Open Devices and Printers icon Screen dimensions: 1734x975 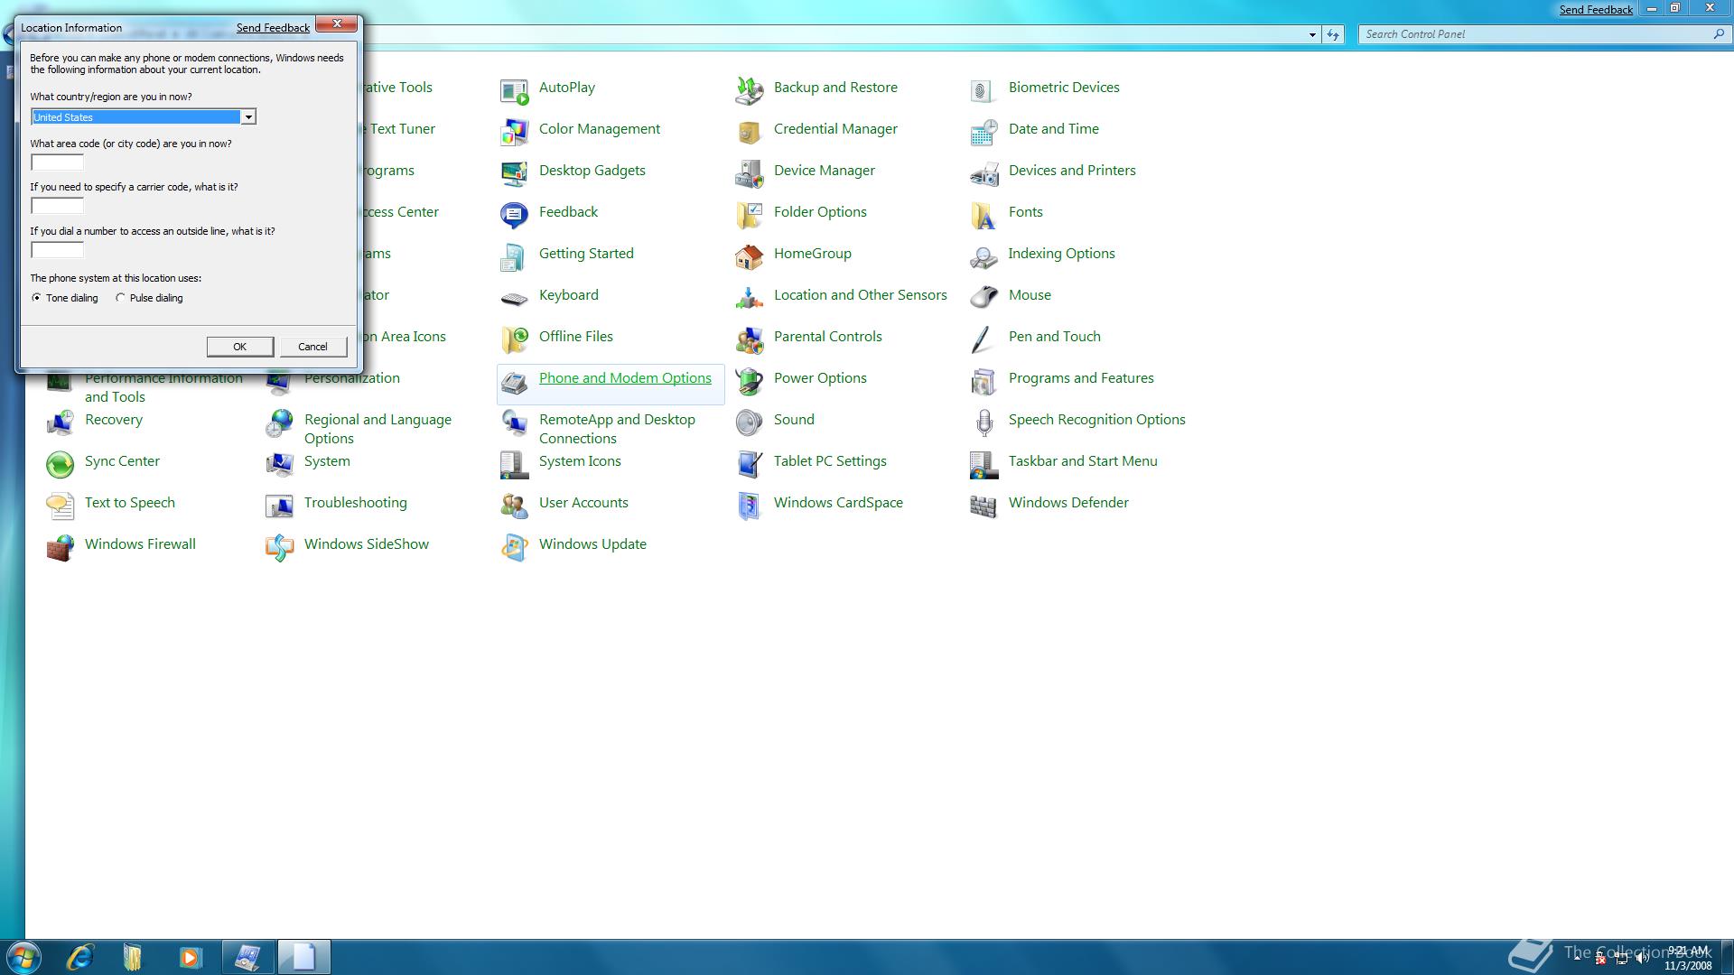point(984,173)
